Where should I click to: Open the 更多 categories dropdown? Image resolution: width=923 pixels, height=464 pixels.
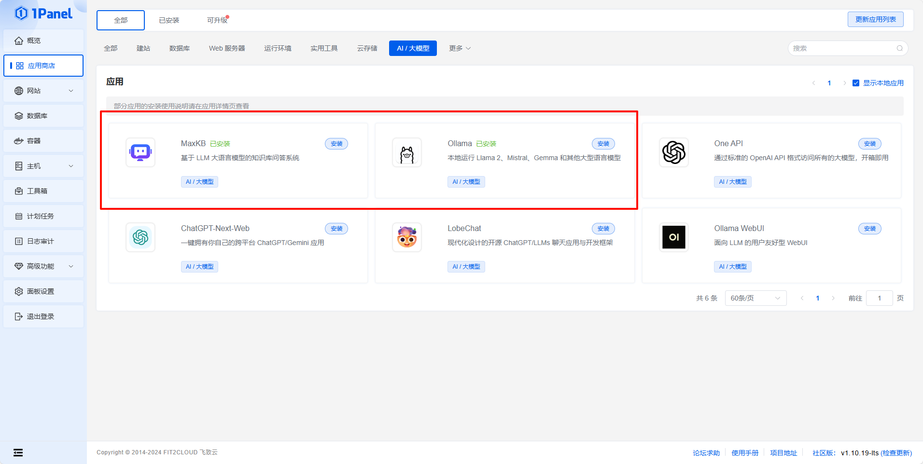pyautogui.click(x=460, y=48)
